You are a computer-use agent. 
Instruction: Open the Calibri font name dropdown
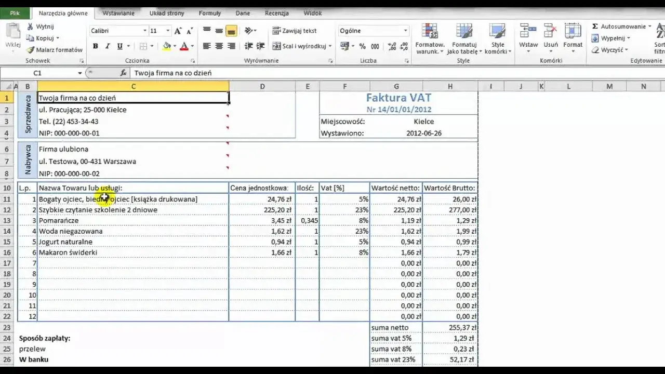coord(145,31)
